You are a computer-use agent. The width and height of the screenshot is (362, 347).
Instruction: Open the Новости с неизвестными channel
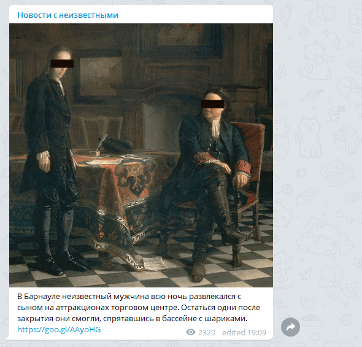pyautogui.click(x=68, y=15)
